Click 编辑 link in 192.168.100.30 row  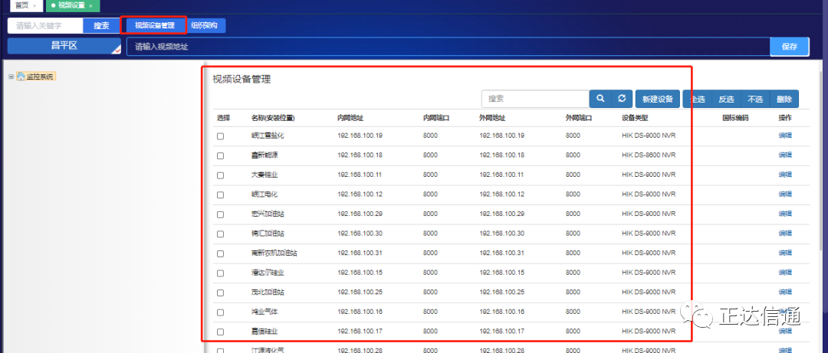tap(785, 234)
